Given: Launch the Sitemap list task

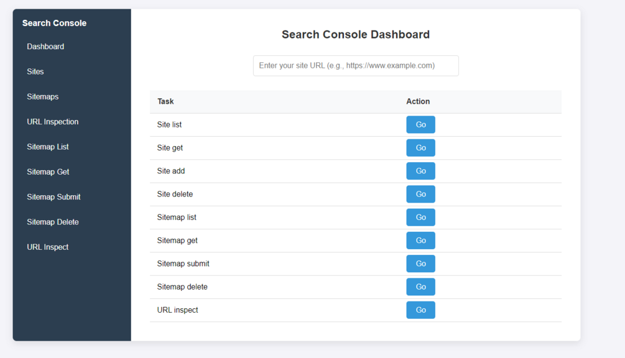Looking at the screenshot, I should (x=420, y=218).
